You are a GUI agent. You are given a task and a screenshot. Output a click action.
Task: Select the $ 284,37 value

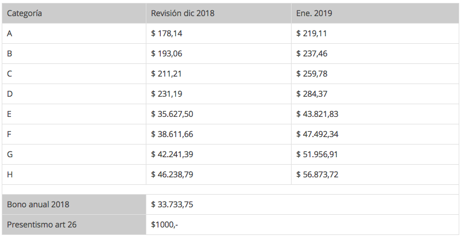pyautogui.click(x=312, y=94)
